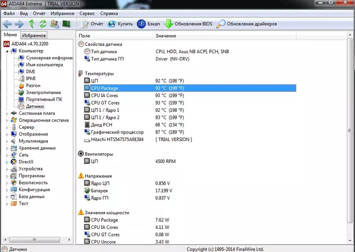Expand the DirectX node
This screenshot has height=252, width=355.
tap(7, 162)
